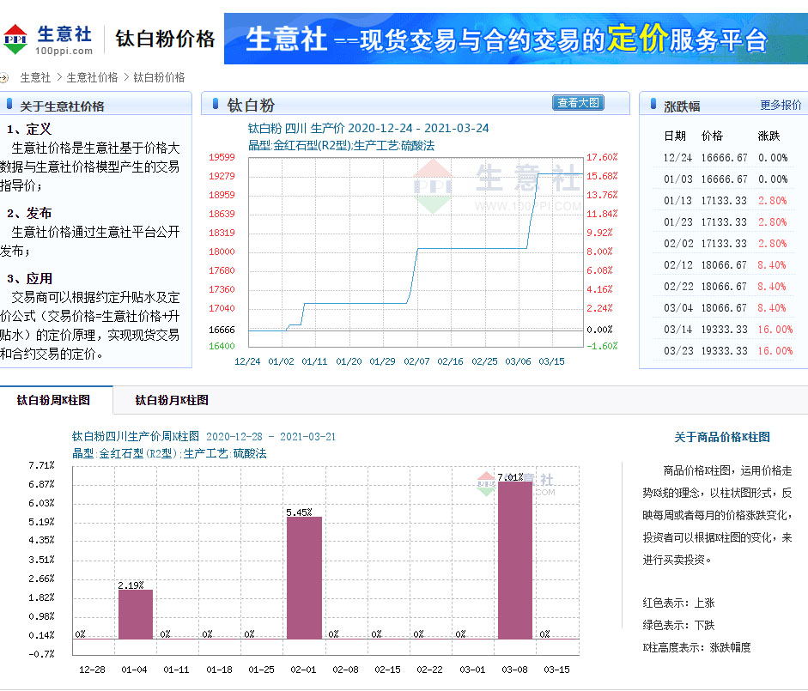808x691 pixels.
Task: Click the 17.60% axis label on price chart
Action: [602, 157]
